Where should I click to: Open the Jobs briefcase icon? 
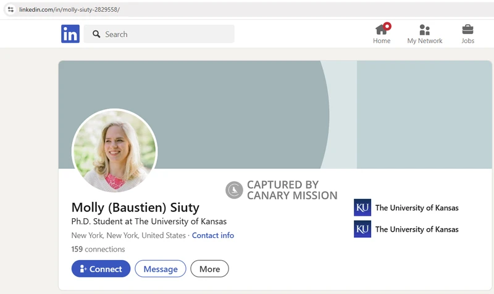coord(467,30)
